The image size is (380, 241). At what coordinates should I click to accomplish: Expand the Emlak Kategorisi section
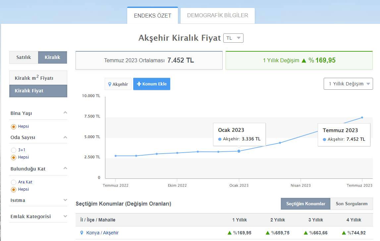(x=65, y=216)
